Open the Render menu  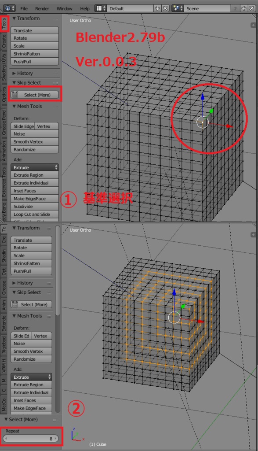pos(42,9)
